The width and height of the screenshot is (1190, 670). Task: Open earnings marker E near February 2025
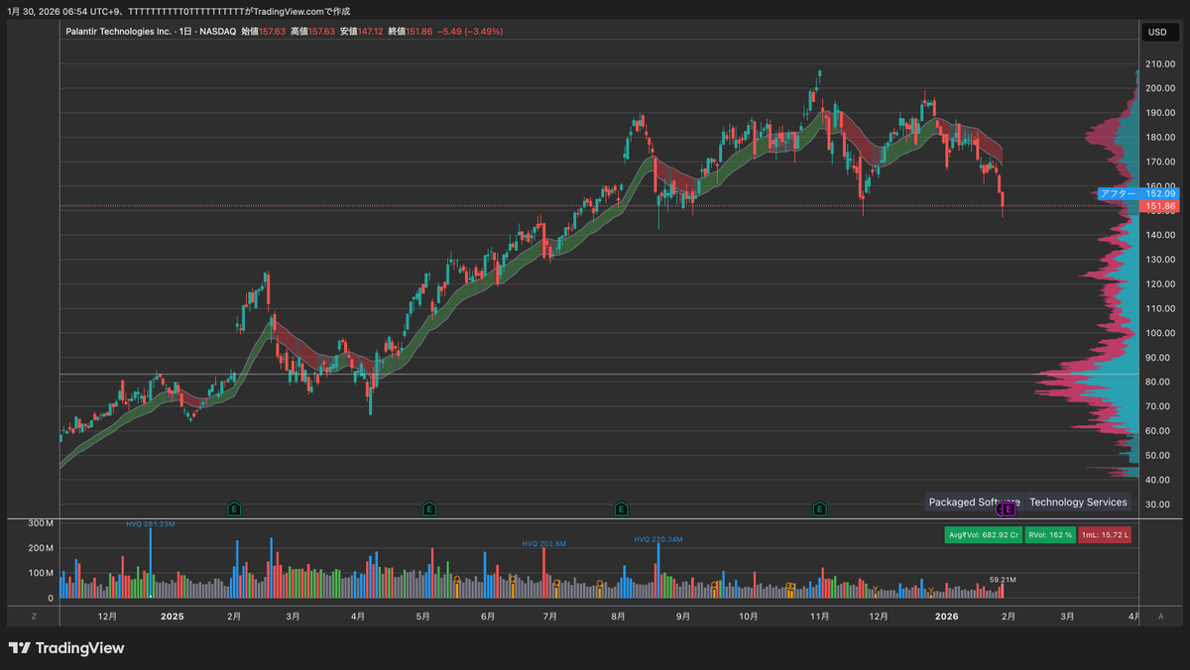tap(235, 509)
